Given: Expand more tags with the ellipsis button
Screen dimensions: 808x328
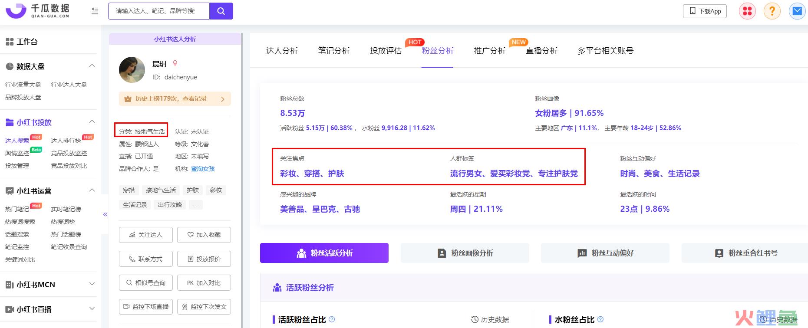Looking at the screenshot, I should pyautogui.click(x=196, y=205).
